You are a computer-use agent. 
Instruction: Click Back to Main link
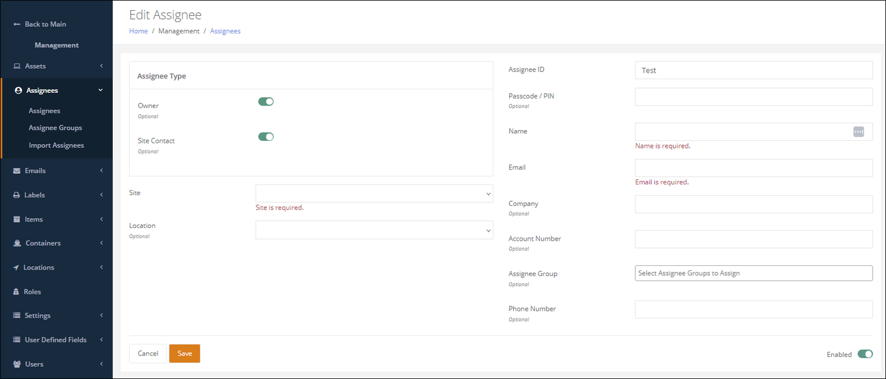46,24
